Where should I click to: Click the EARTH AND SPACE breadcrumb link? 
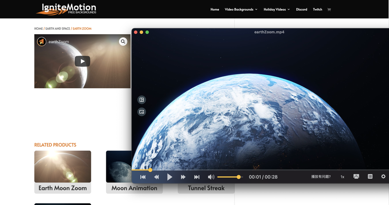pos(58,29)
